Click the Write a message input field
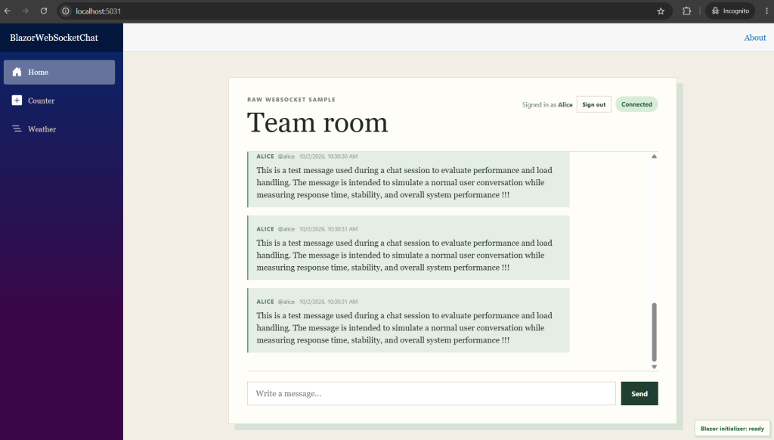 (431, 393)
